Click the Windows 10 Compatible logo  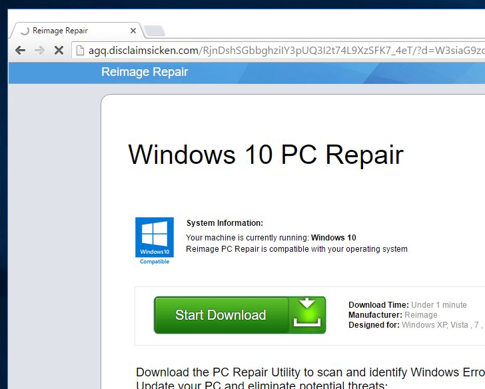tap(155, 241)
